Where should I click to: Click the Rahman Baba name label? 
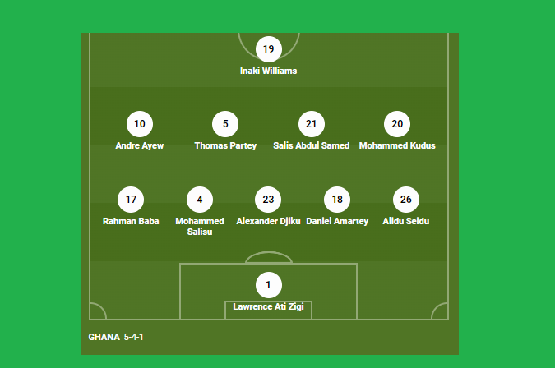click(131, 221)
